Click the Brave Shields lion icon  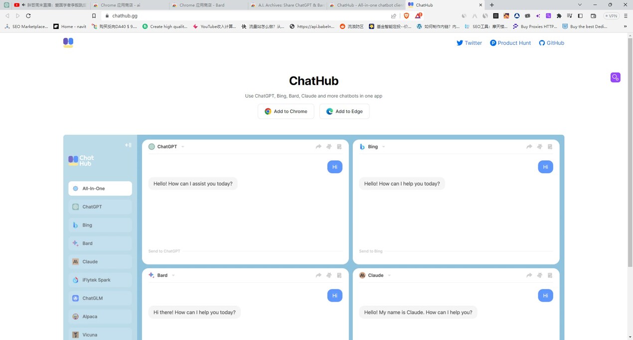(x=406, y=16)
